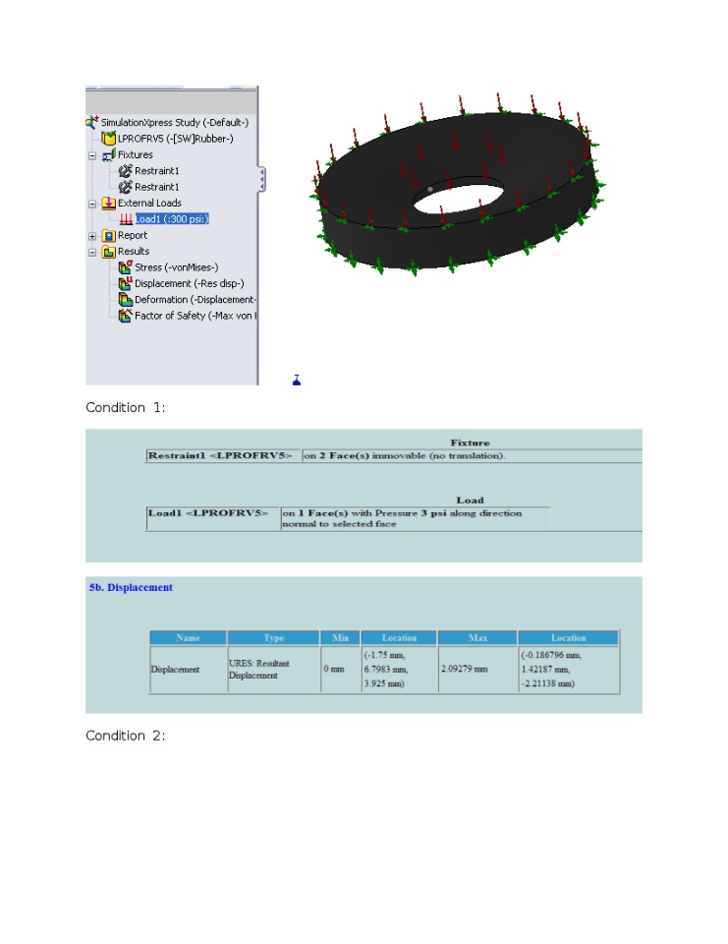Click the Results folder icon

pyautogui.click(x=108, y=252)
